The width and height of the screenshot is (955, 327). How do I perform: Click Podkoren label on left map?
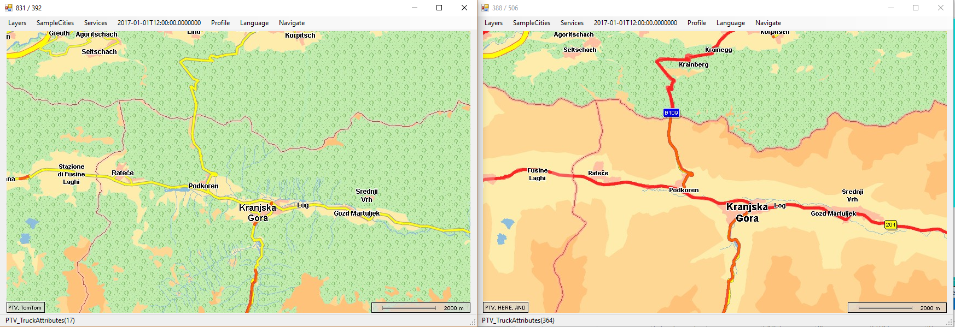click(x=203, y=186)
